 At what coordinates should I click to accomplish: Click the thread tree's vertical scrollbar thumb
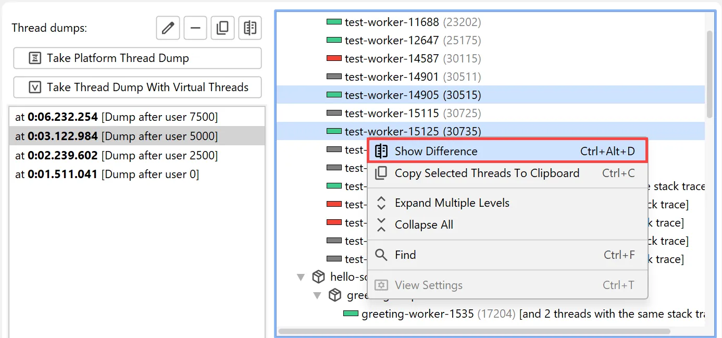(x=709, y=74)
